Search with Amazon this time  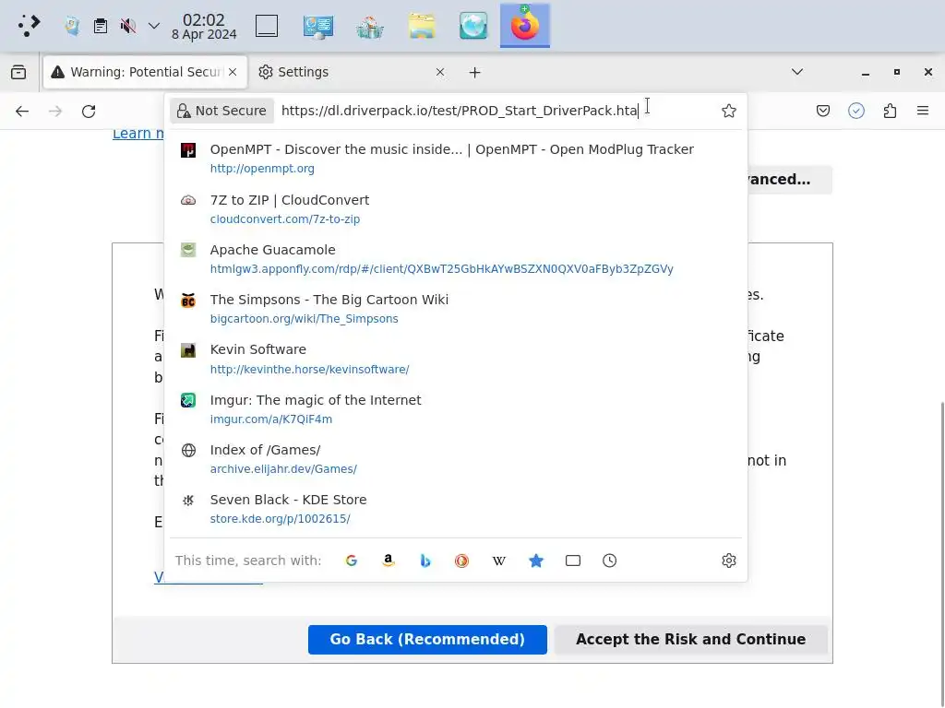[389, 561]
